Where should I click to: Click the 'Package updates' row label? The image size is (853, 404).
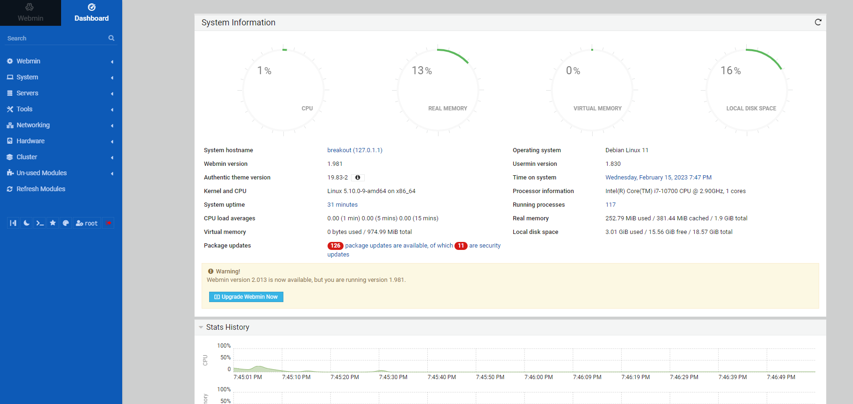227,246
